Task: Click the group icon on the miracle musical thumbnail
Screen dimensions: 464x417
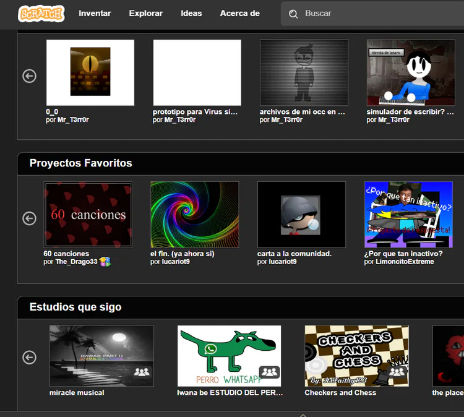Action: [x=142, y=372]
